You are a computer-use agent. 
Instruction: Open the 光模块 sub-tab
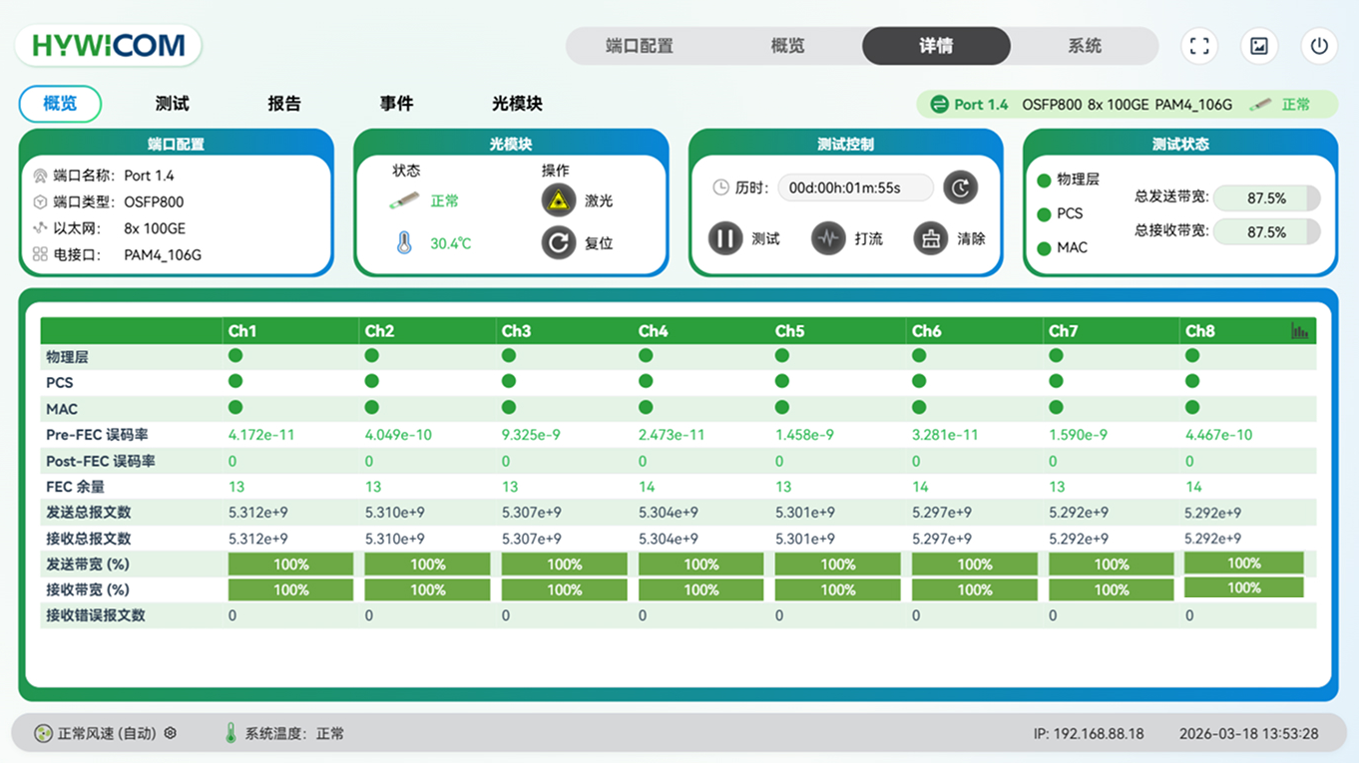click(517, 104)
